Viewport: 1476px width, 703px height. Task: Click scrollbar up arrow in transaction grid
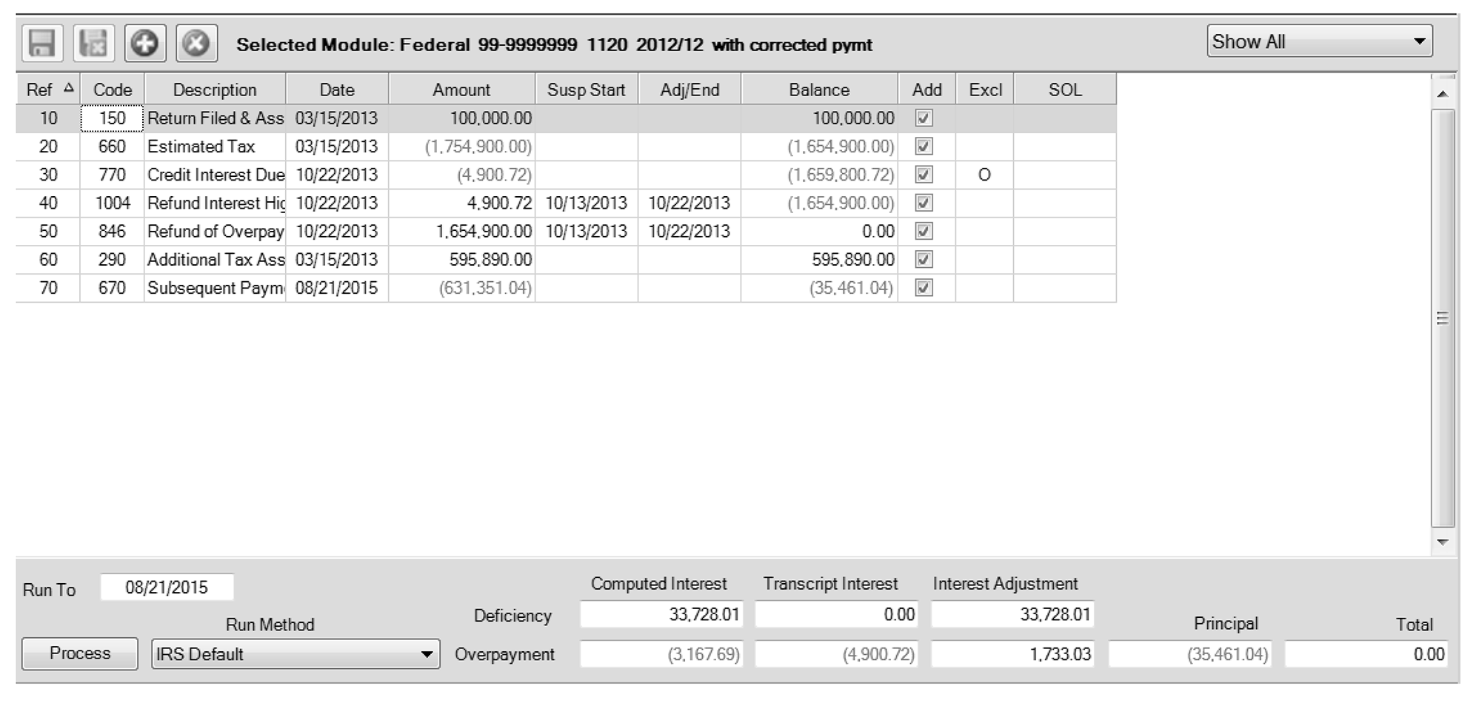pyautogui.click(x=1442, y=94)
